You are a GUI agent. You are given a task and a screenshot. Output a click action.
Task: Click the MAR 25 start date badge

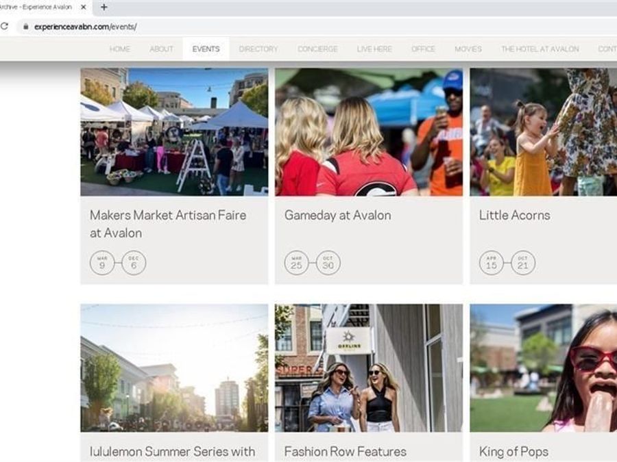pos(296,263)
